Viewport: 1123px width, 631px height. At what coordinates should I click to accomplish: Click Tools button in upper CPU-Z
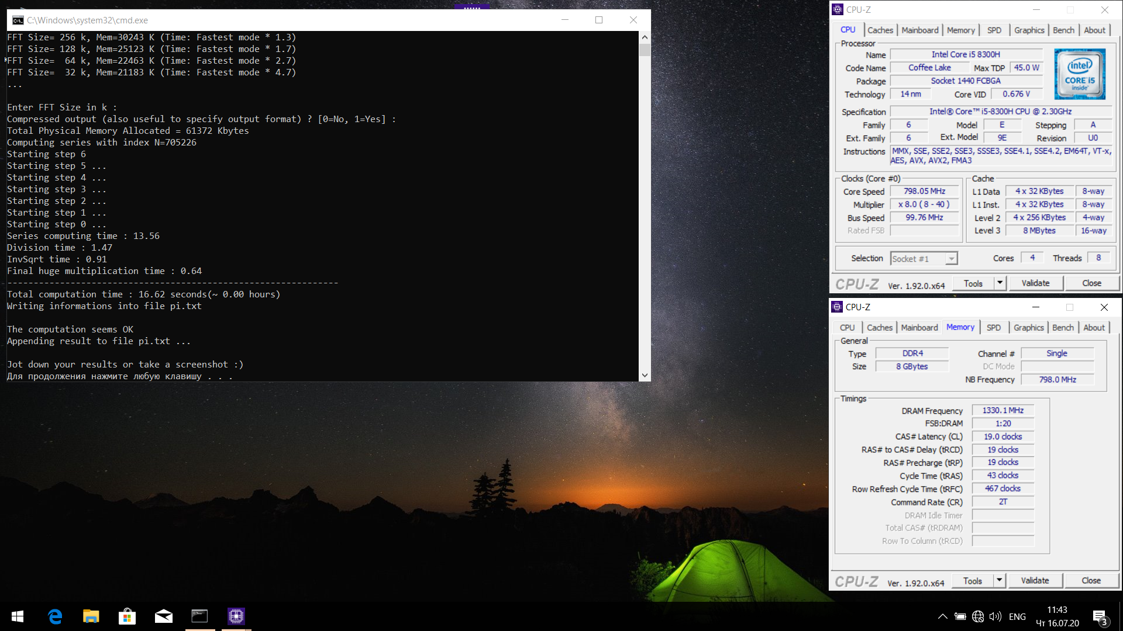coord(973,283)
